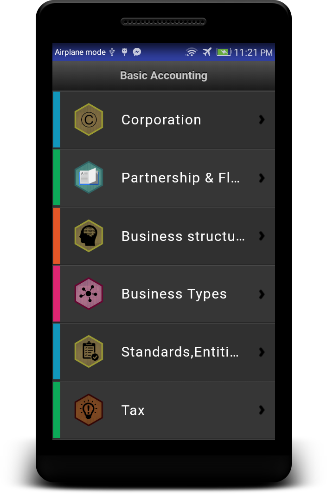Tap the battery charging status icon
327x494 pixels.
click(x=224, y=52)
